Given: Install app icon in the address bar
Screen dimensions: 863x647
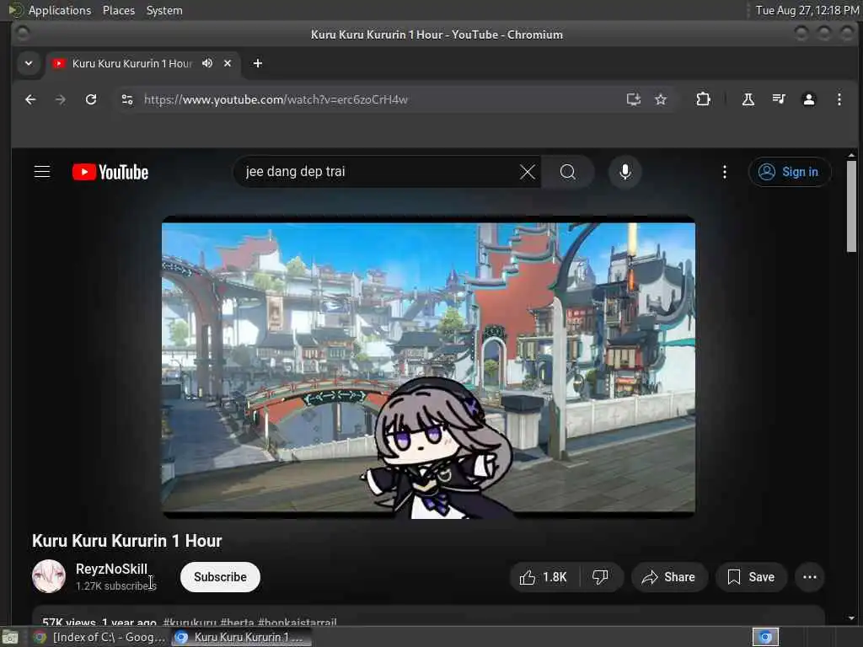Looking at the screenshot, I should tap(634, 99).
